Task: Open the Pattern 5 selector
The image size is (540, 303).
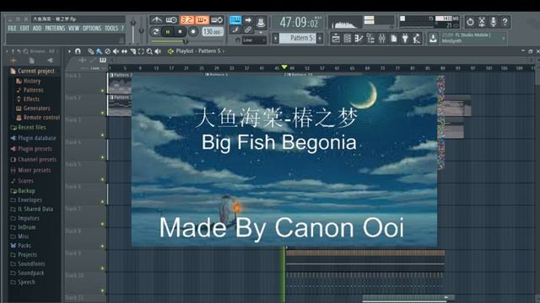Action: [298, 38]
